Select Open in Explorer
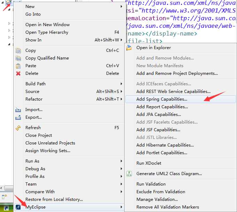This screenshot has height=212, width=237. click(181, 48)
